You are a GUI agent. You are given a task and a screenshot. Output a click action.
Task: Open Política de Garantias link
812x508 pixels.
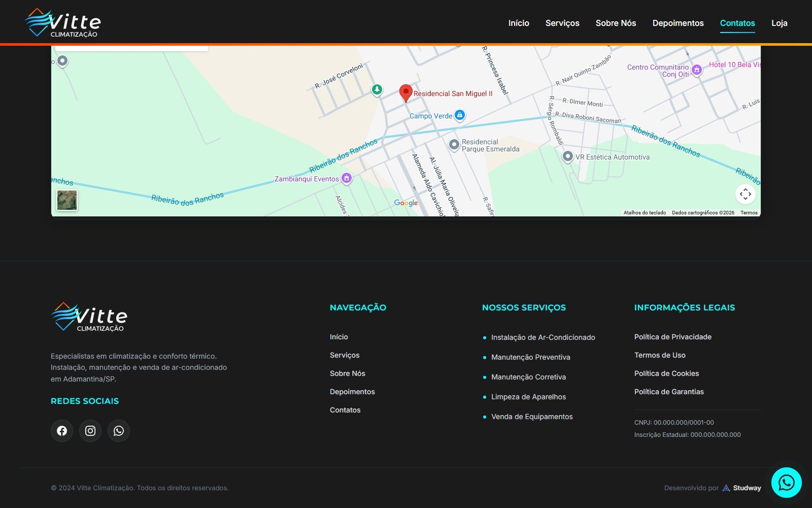coord(669,392)
